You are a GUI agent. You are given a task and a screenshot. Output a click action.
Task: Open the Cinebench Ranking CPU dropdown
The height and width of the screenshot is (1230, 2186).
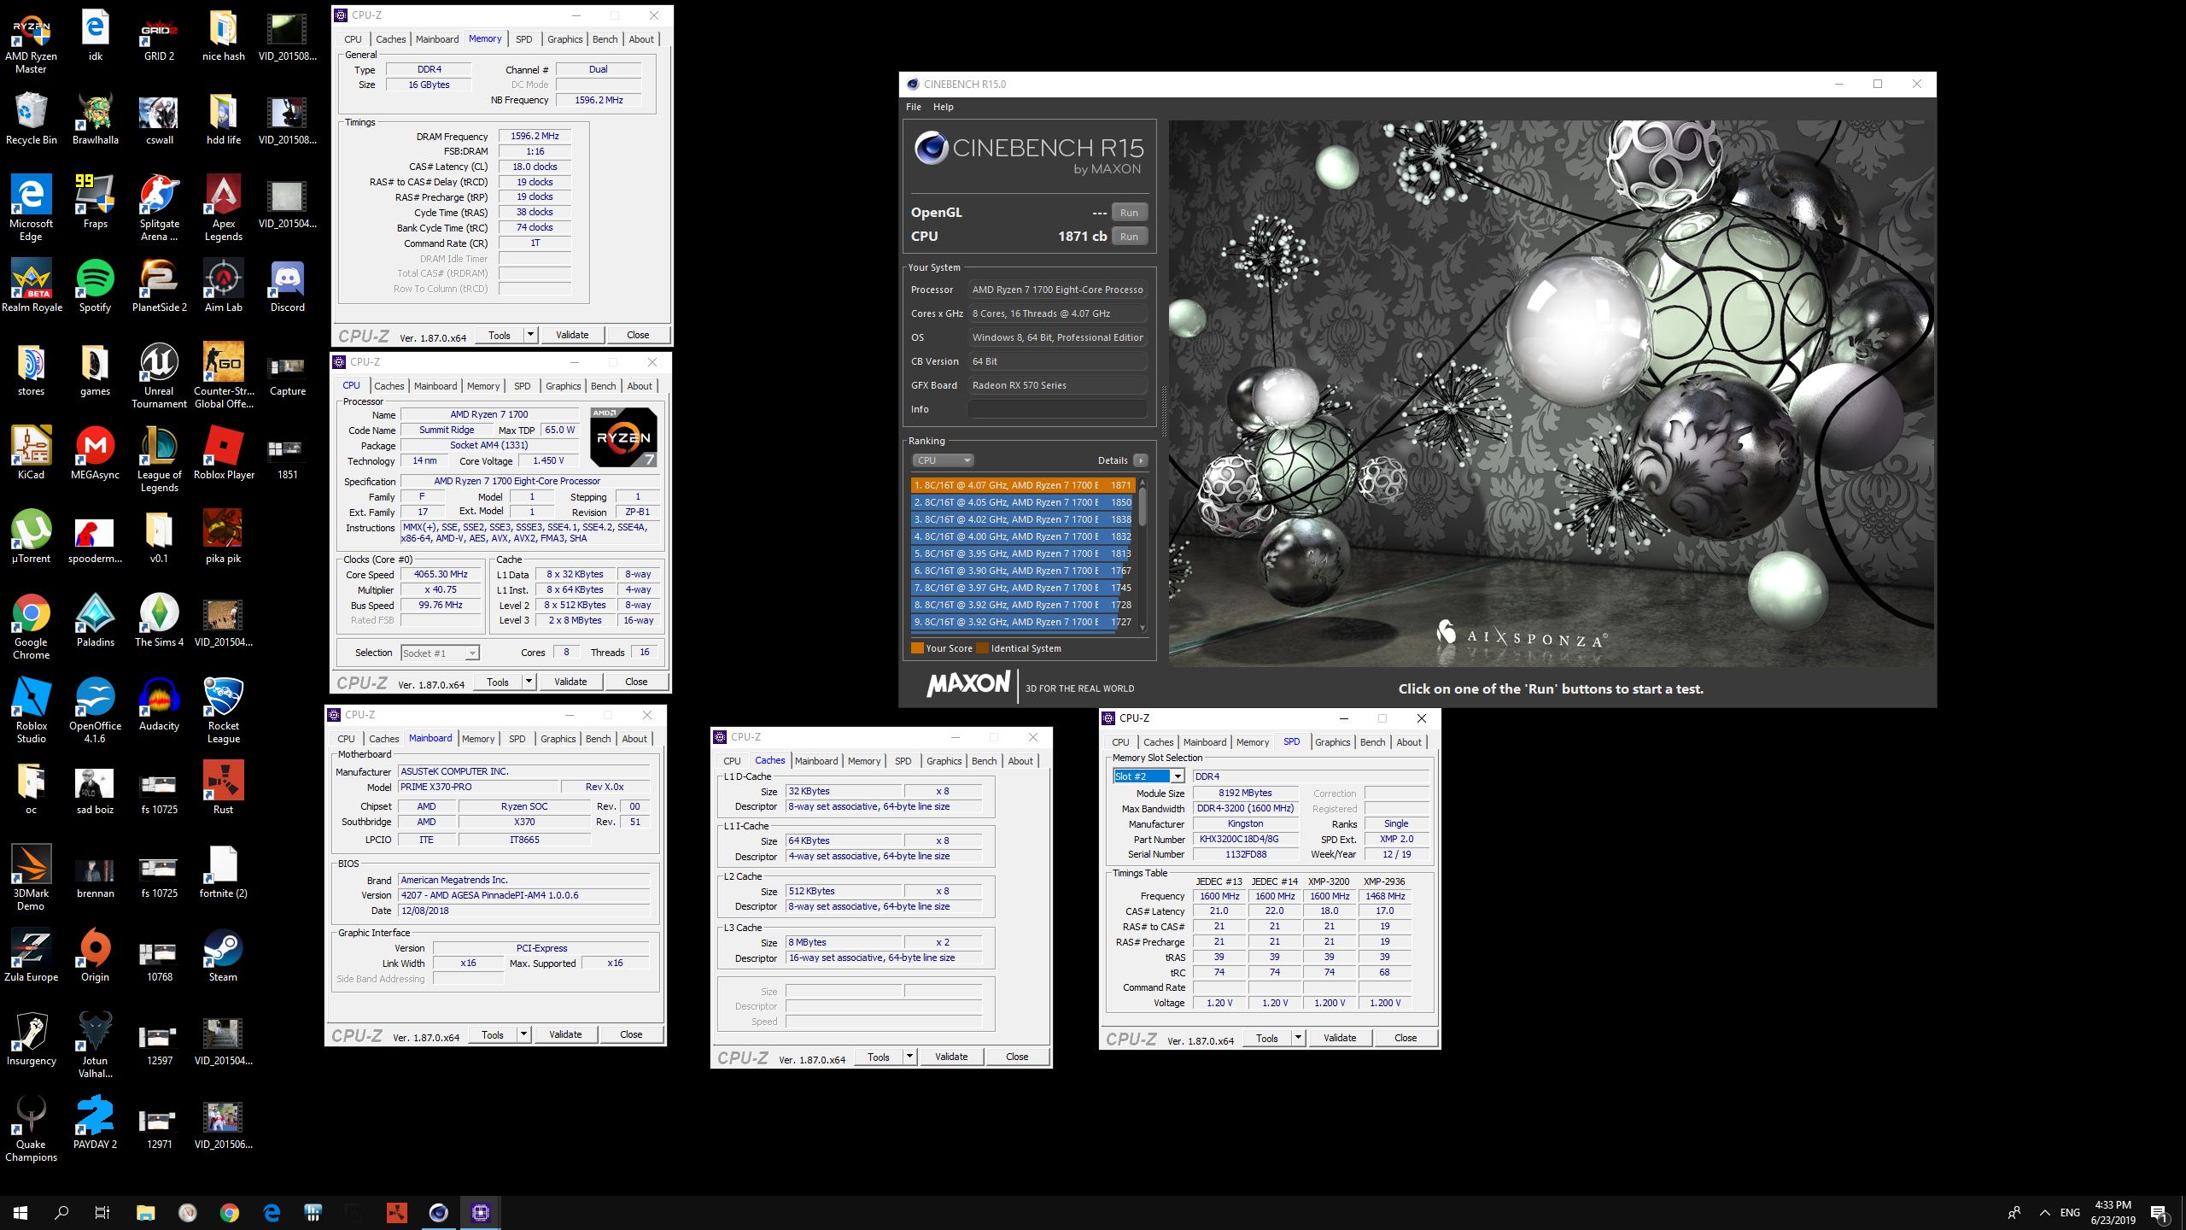tap(943, 460)
